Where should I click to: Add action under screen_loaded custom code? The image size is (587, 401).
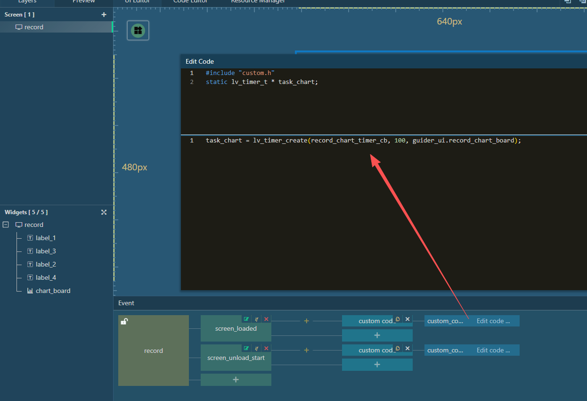point(377,335)
